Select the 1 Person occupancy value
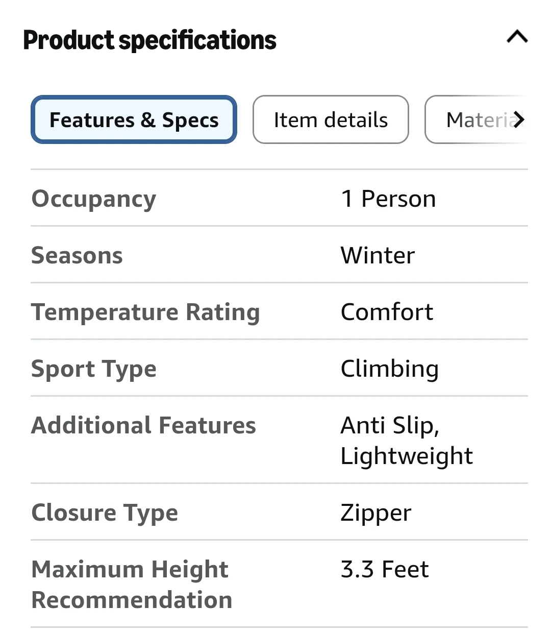 pyautogui.click(x=388, y=199)
